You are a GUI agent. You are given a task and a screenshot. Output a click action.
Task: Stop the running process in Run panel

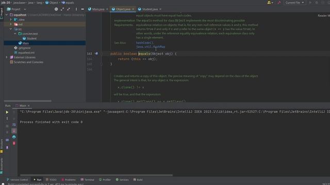point(7,126)
